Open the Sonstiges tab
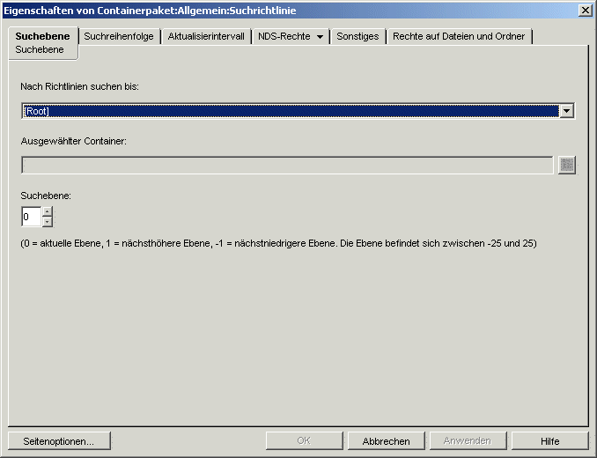 pyautogui.click(x=357, y=36)
